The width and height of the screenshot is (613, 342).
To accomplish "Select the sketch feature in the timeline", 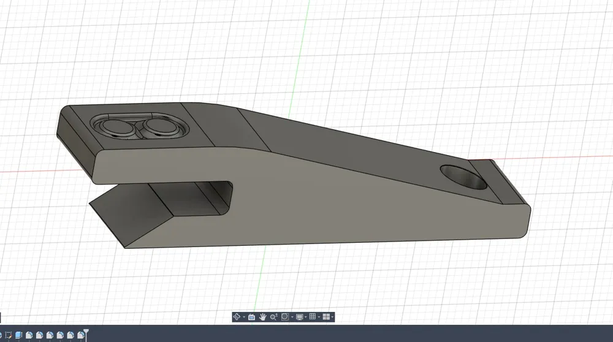I will pos(8,335).
